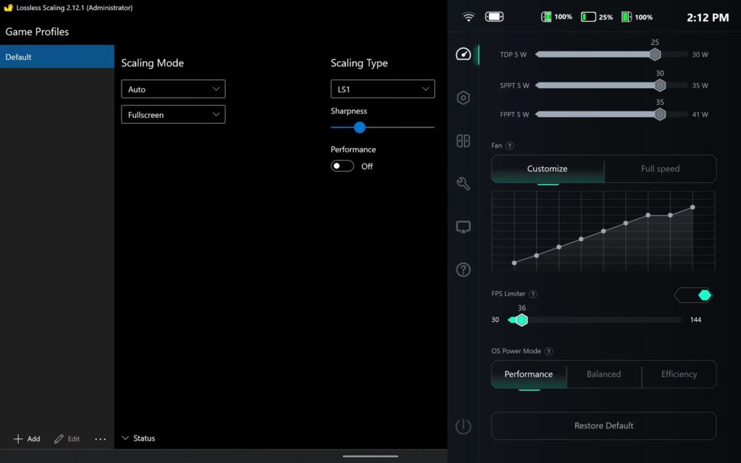The image size is (741, 463).
Task: Click the three-dots more options icon
Action: (x=100, y=439)
